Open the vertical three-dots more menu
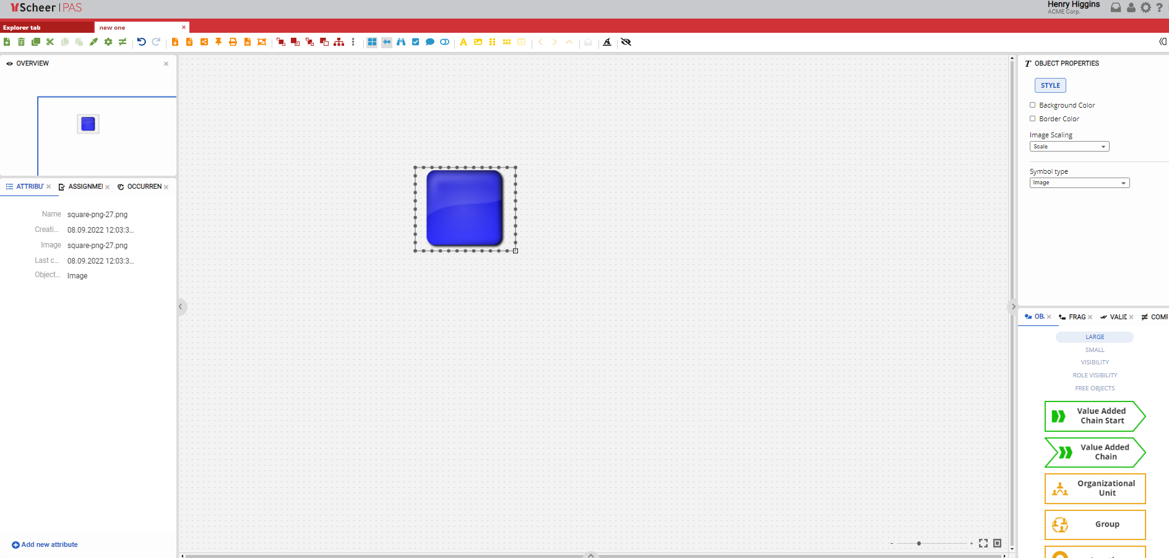This screenshot has width=1169, height=558. point(353,42)
